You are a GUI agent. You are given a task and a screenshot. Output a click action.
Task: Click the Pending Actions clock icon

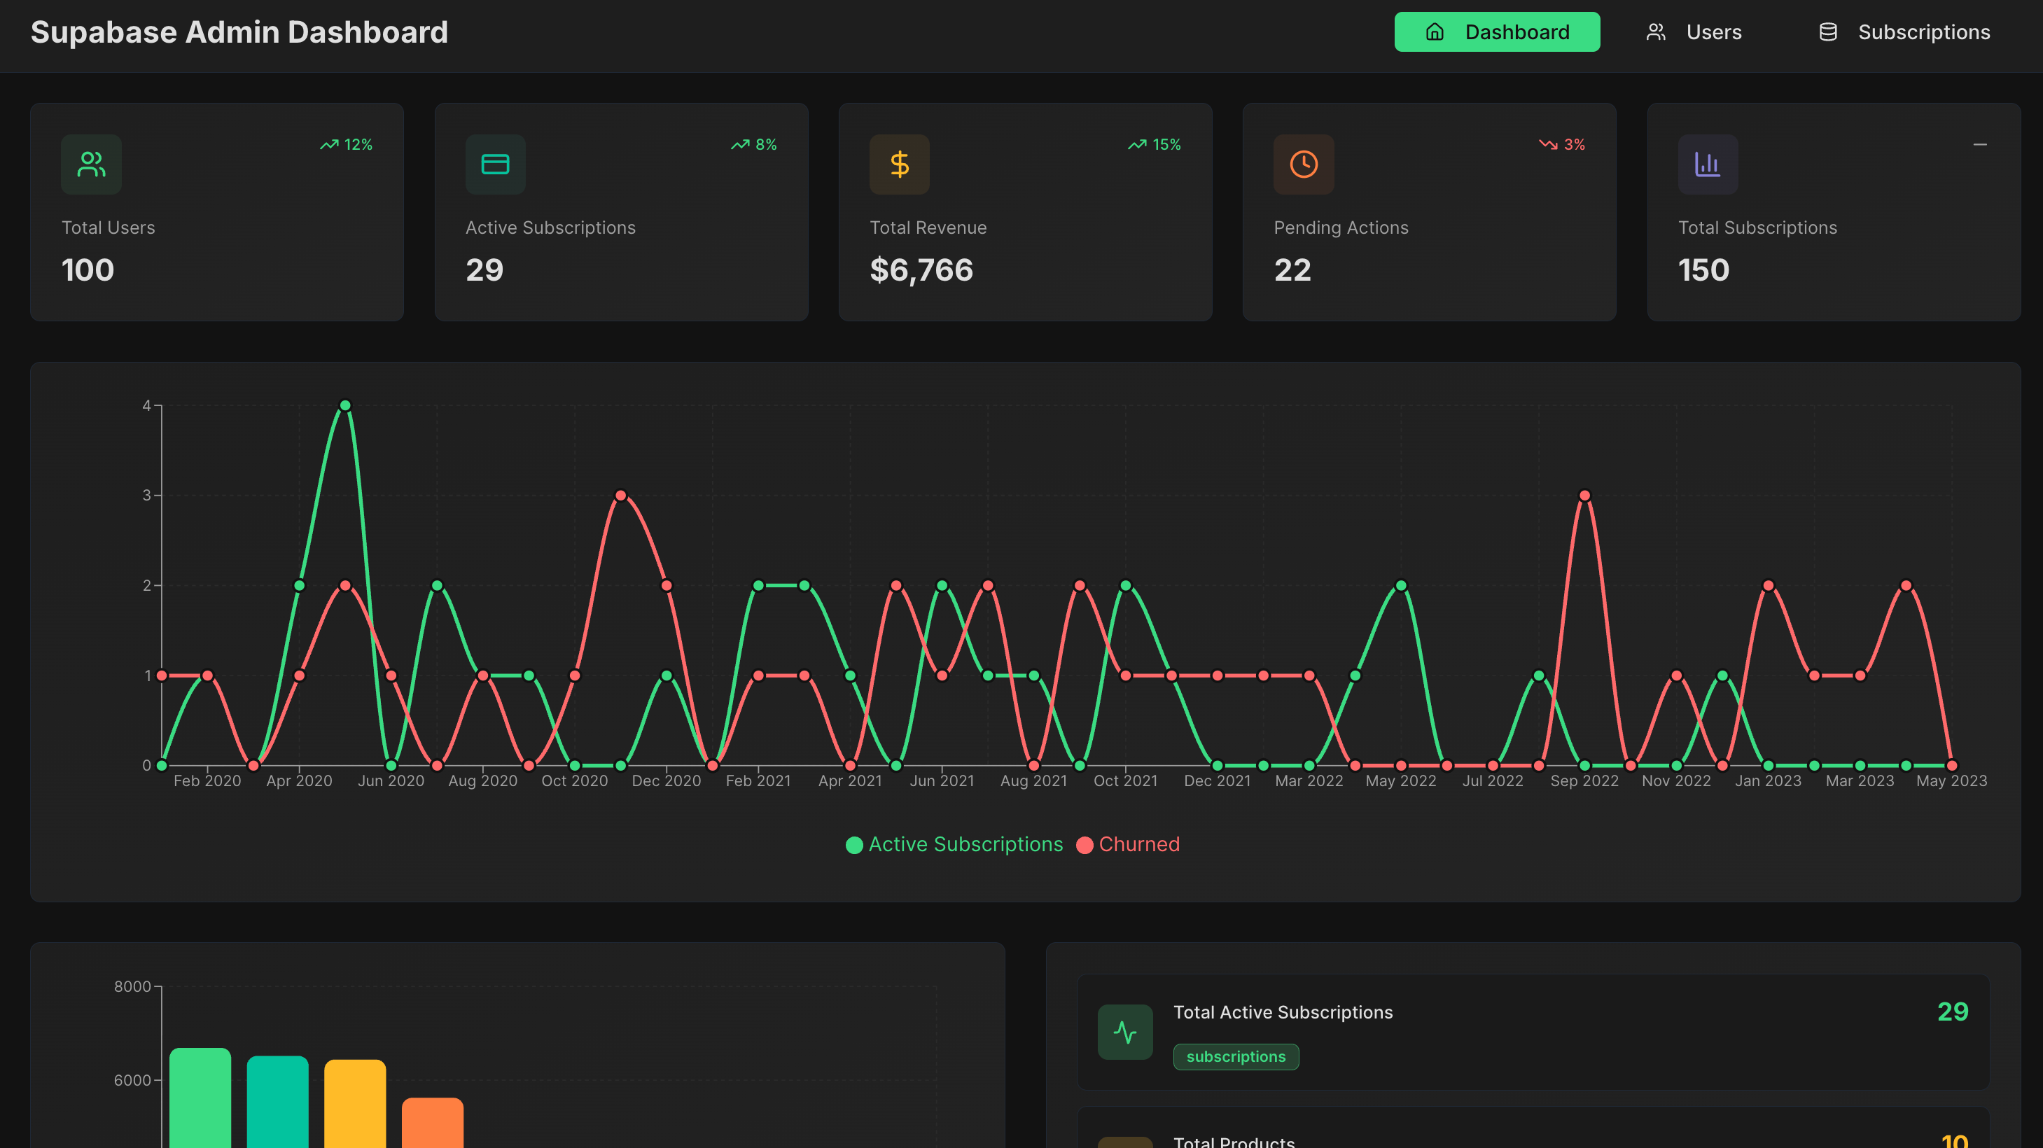coord(1303,164)
